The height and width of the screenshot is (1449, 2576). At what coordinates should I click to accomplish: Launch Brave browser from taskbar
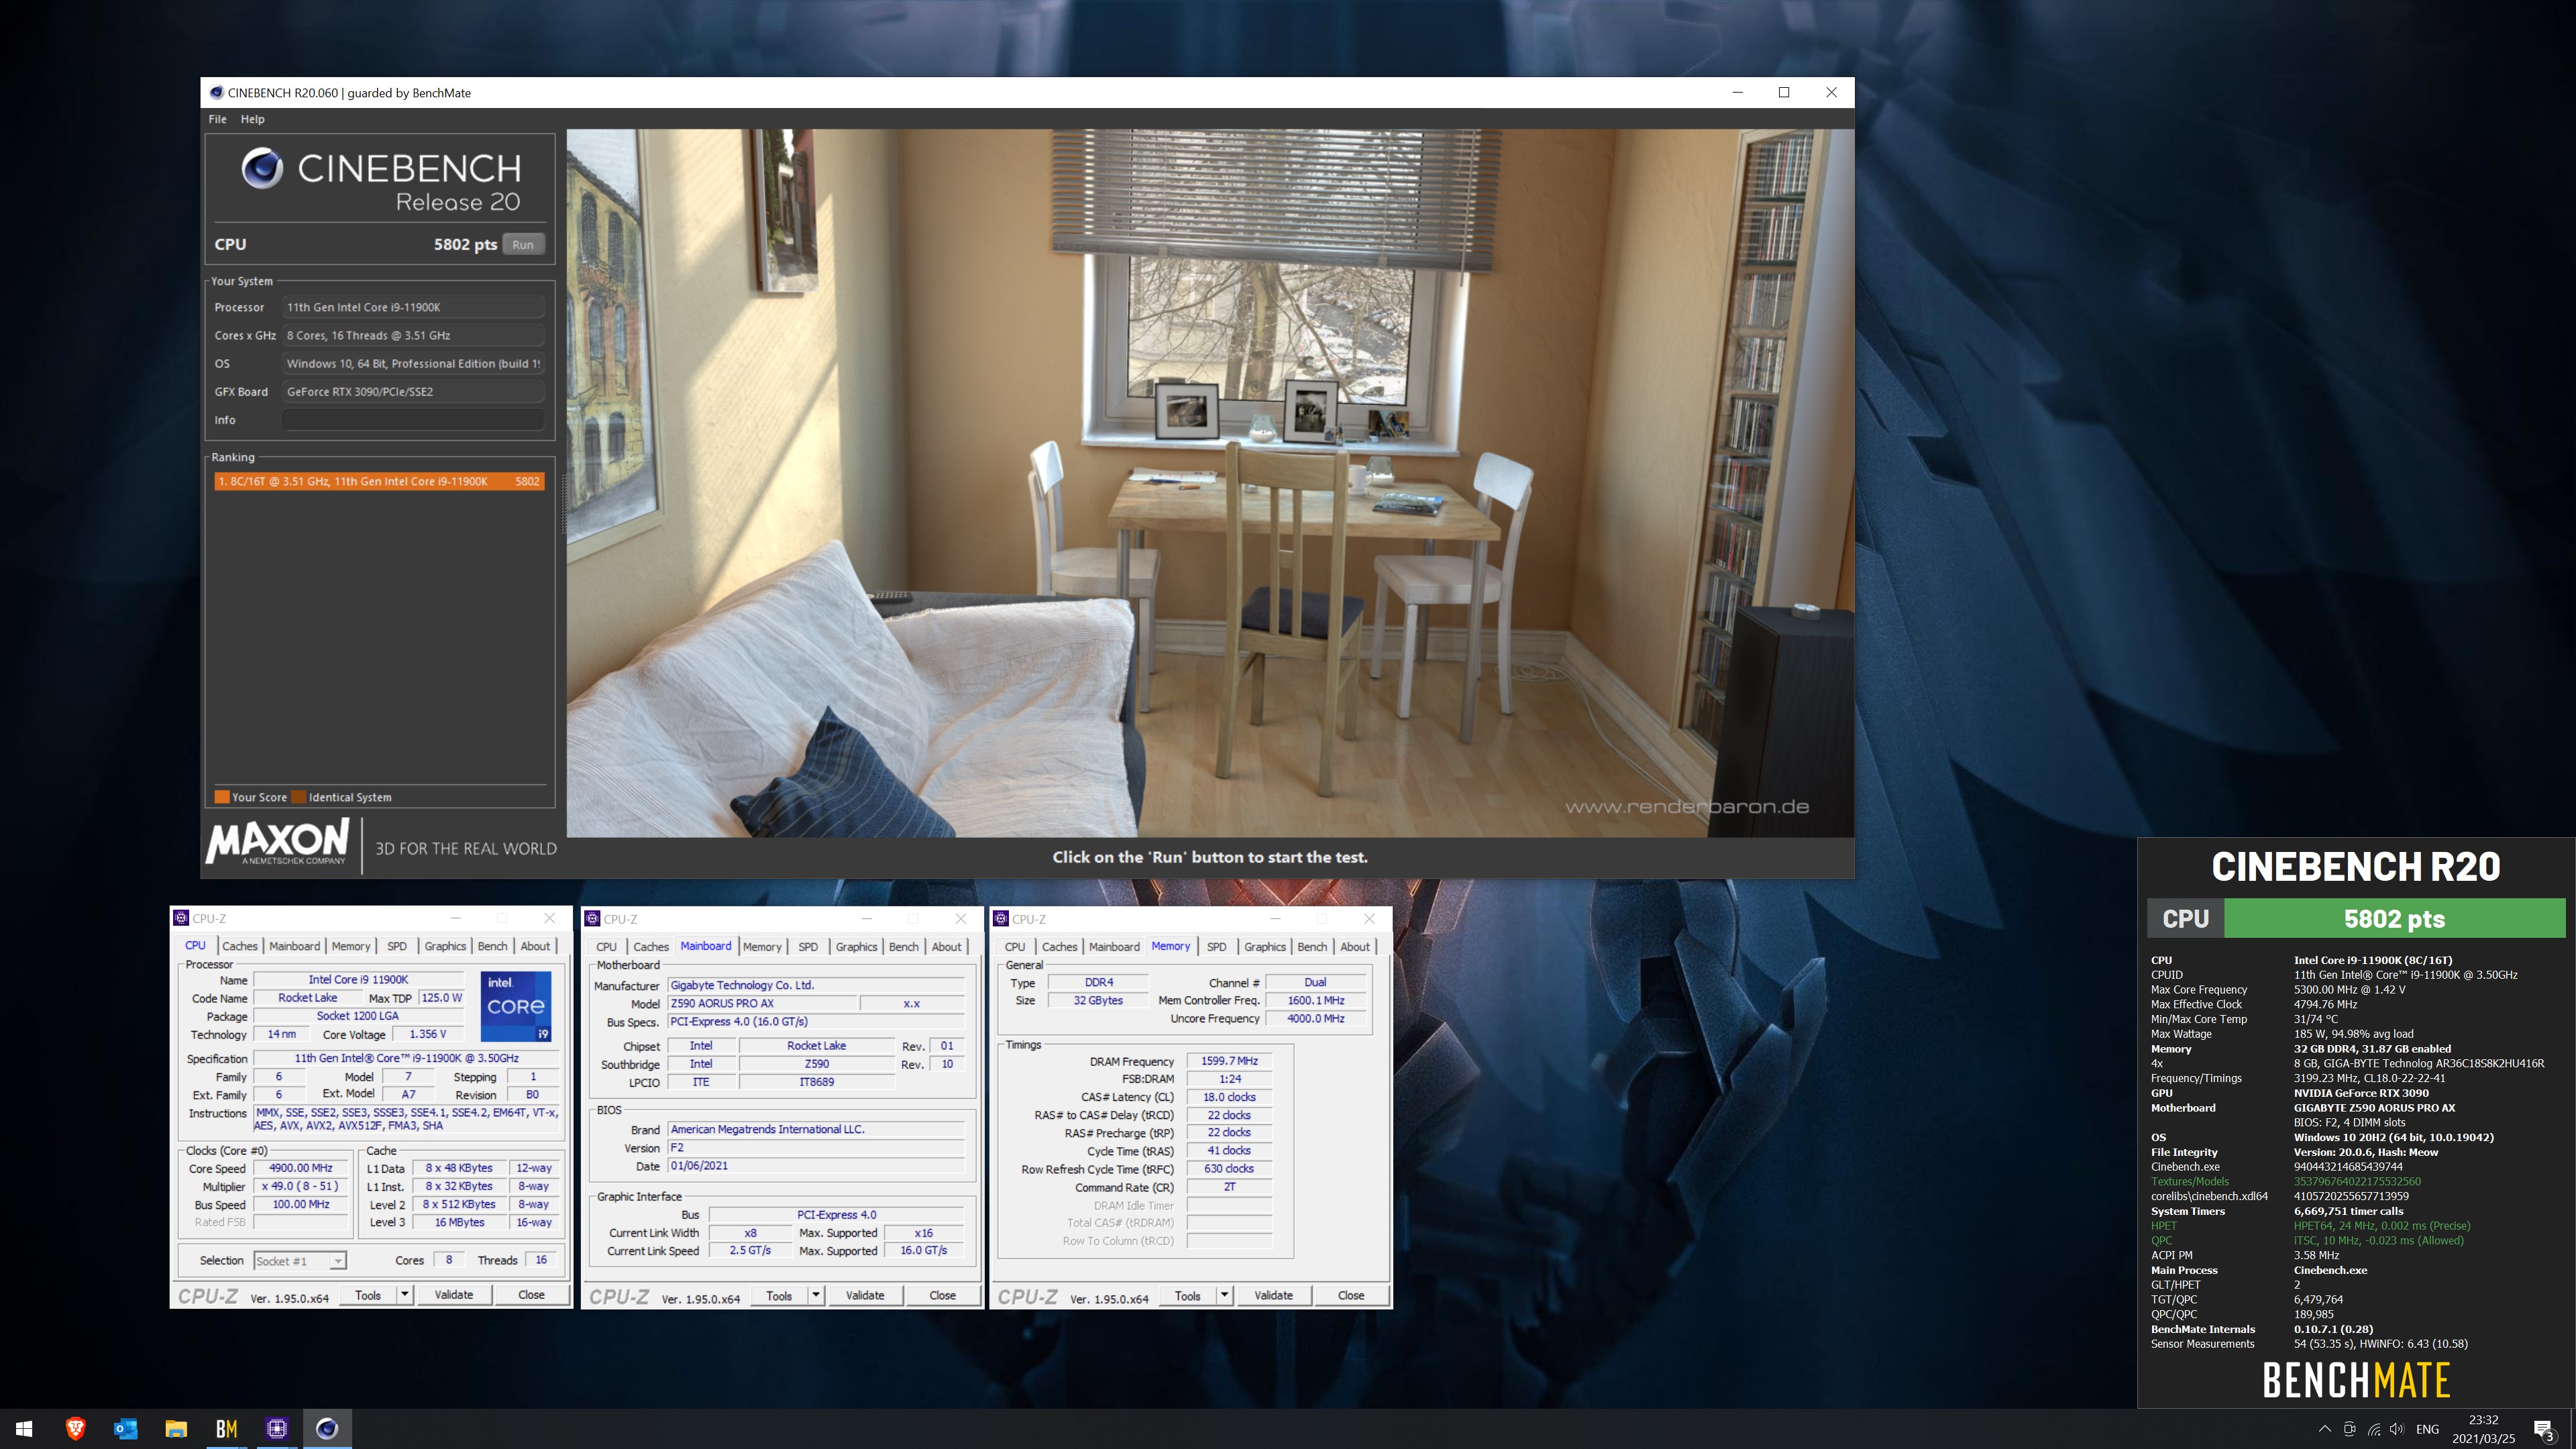click(x=75, y=1428)
